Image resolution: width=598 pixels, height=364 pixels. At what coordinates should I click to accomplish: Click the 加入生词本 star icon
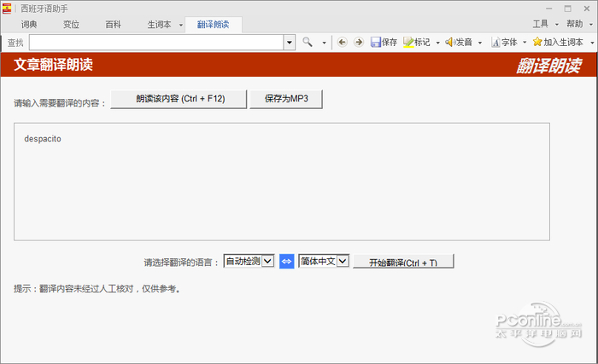point(537,42)
